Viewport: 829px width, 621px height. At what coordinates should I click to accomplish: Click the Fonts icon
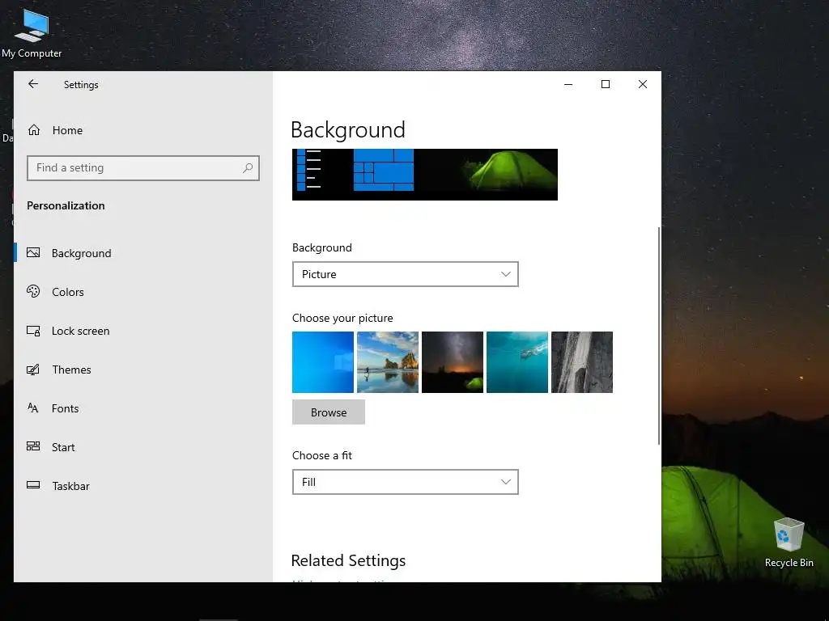[32, 408]
